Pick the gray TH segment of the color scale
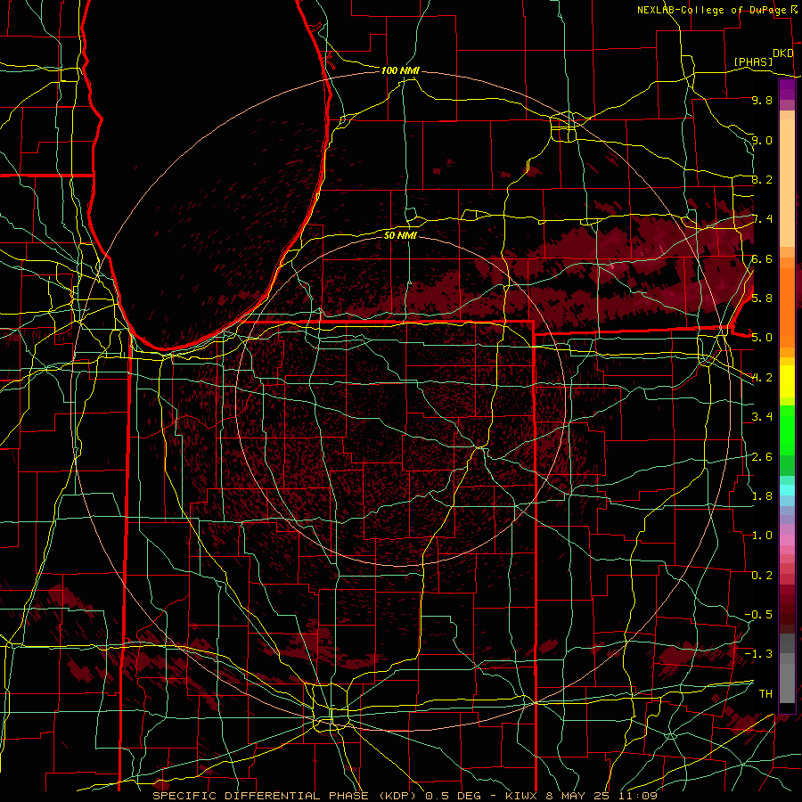This screenshot has width=802, height=802. click(787, 683)
